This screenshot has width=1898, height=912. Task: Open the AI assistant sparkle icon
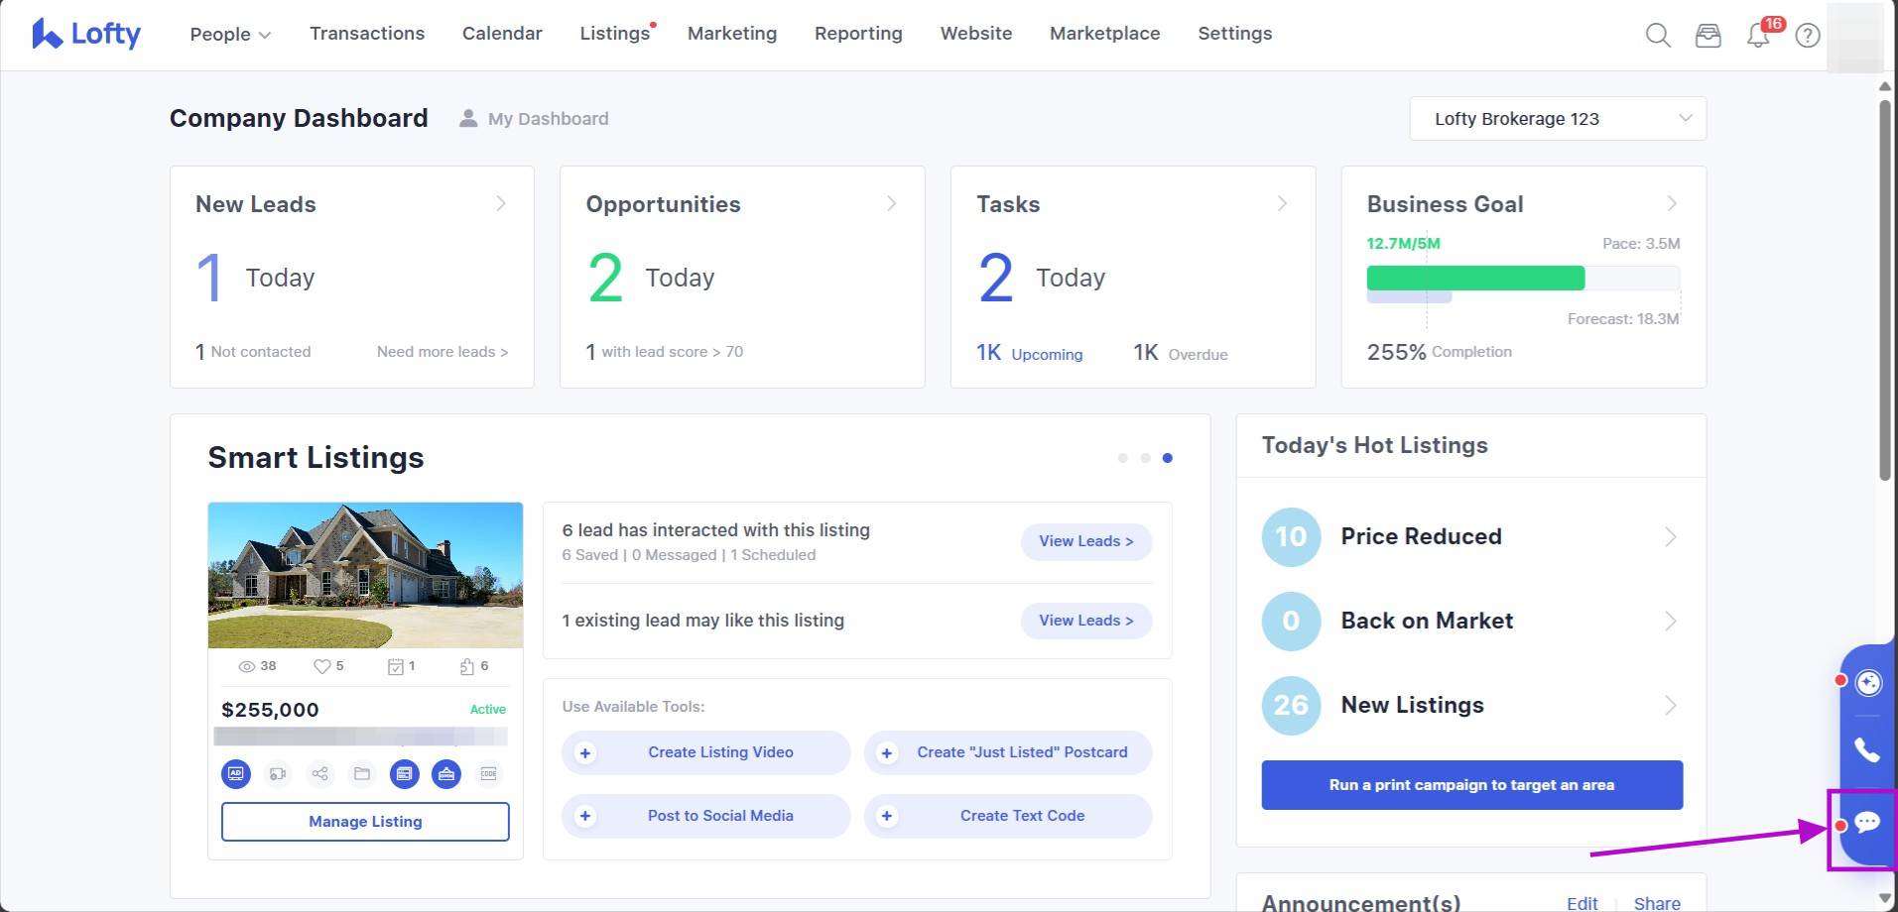[x=1867, y=682]
